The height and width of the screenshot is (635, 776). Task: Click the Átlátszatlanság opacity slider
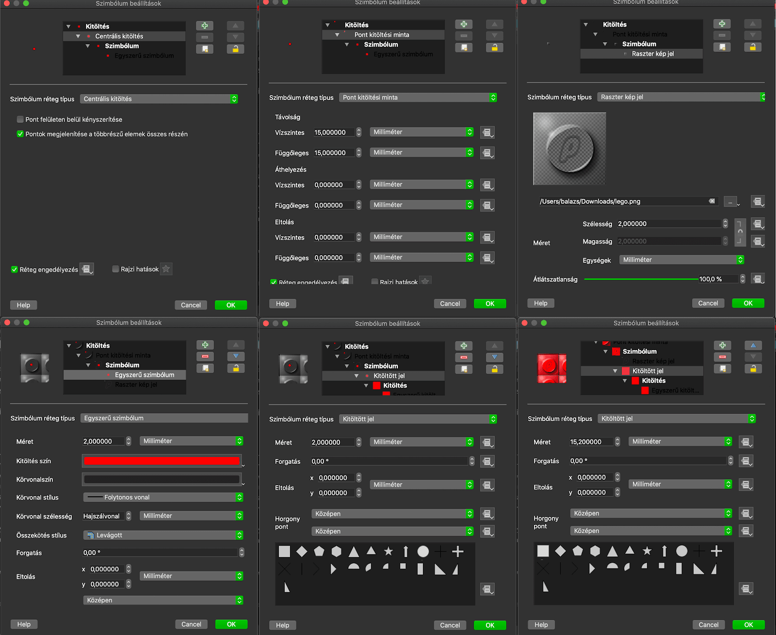(641, 279)
